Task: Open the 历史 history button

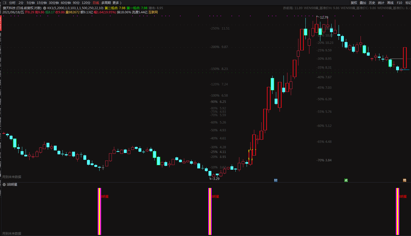Action: pos(372,3)
